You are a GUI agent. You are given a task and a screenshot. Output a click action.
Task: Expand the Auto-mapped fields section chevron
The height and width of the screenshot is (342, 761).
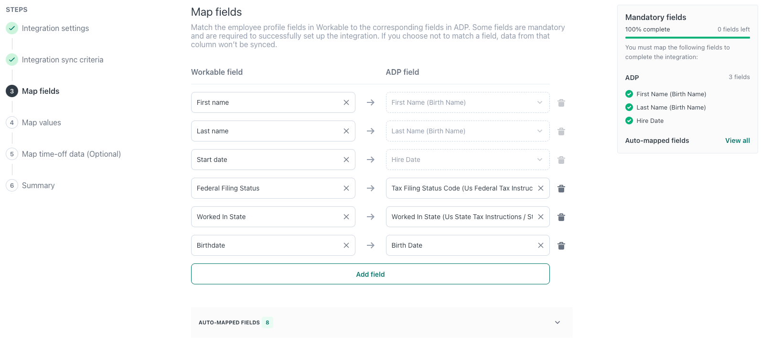(x=557, y=322)
